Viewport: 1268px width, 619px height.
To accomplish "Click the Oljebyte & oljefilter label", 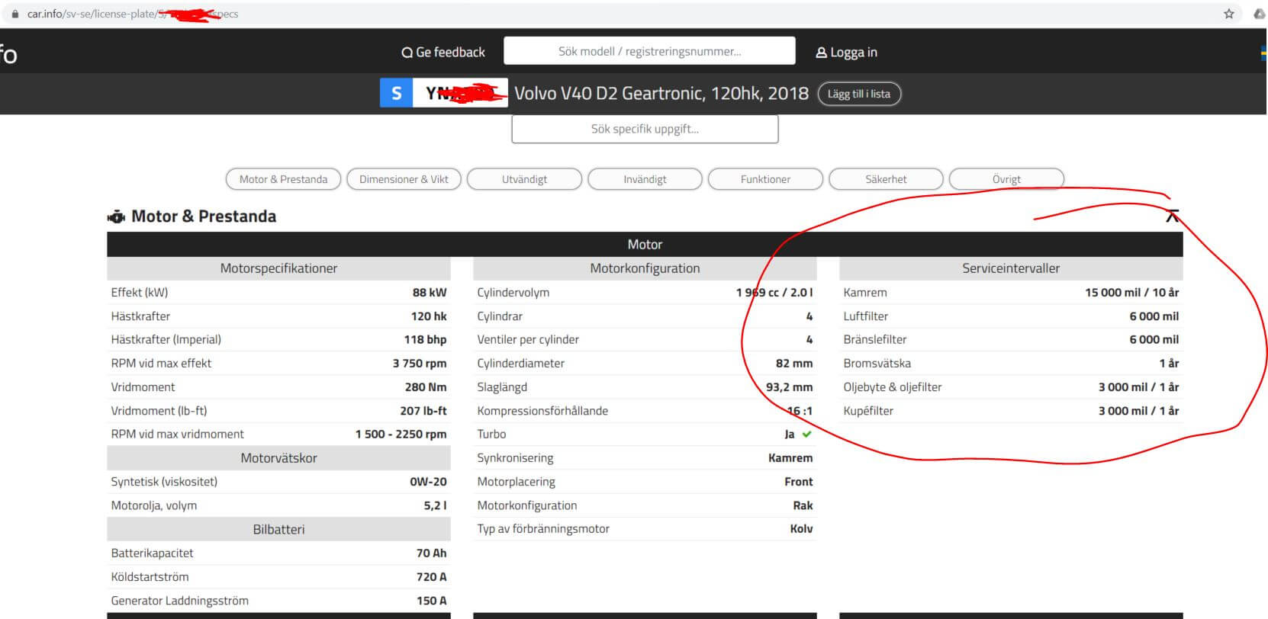I will click(893, 387).
